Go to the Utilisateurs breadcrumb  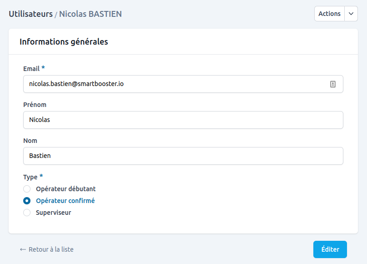point(30,14)
